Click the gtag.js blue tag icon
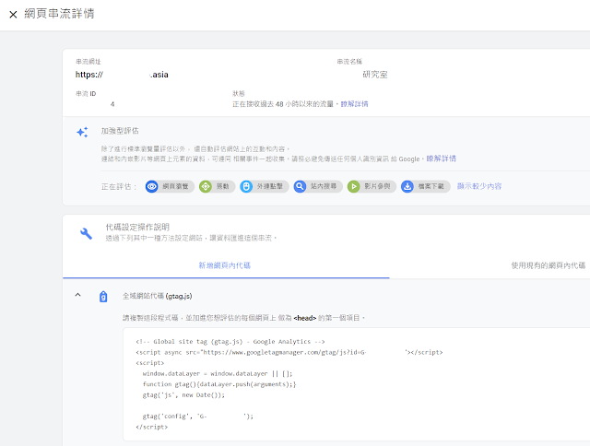590x446 pixels. tap(103, 297)
